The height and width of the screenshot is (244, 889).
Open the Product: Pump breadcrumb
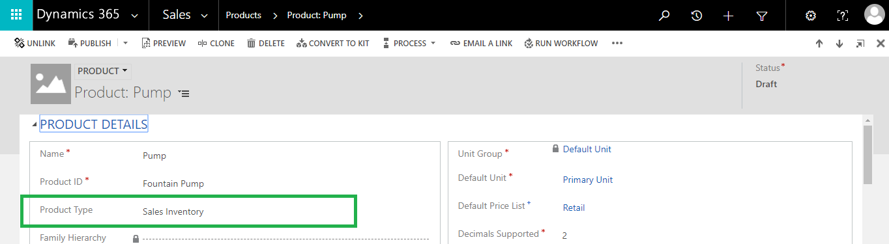click(x=317, y=15)
